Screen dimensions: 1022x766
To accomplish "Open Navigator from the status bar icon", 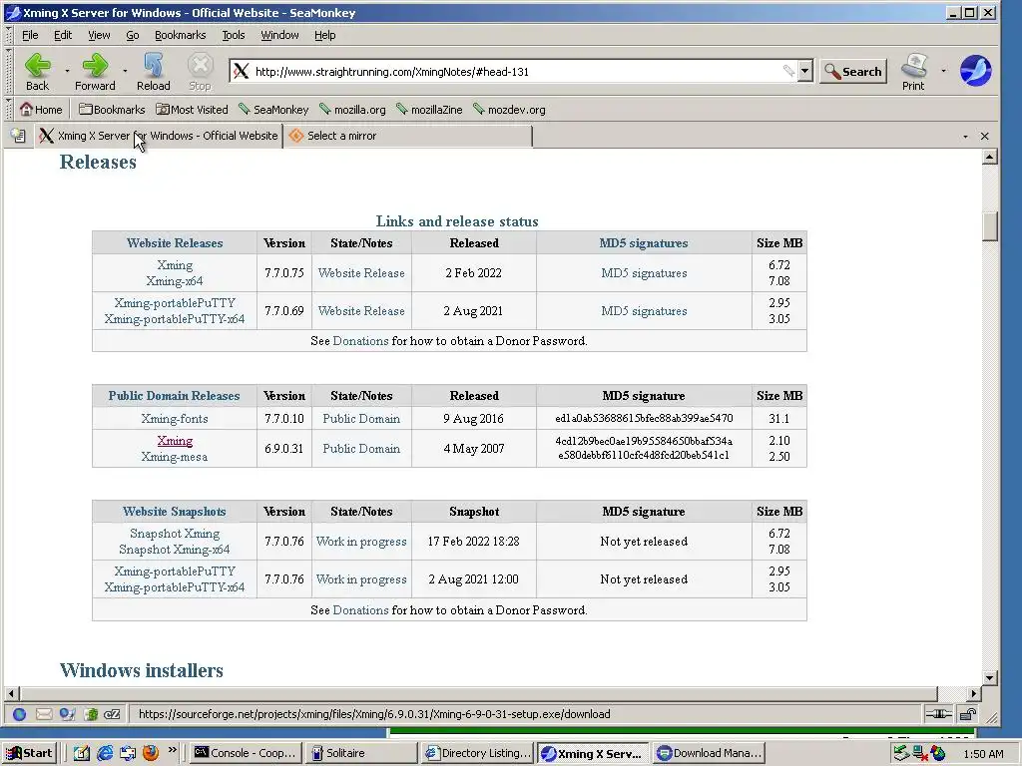I will click(20, 714).
